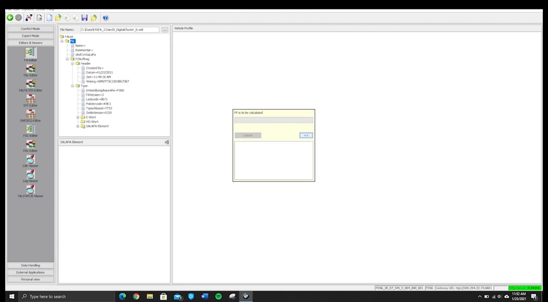Click the green back arrow icon
548x302 pixels.
10,18
